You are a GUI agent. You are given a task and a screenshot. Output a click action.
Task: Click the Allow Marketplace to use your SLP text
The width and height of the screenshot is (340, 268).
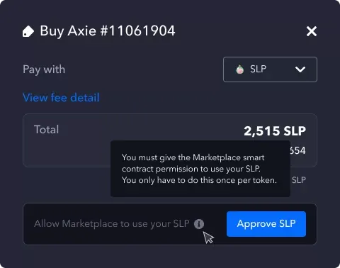[112, 223]
